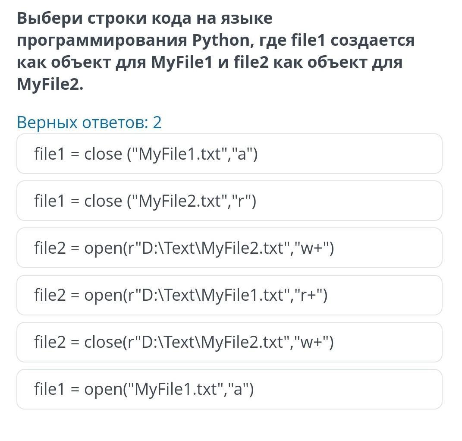462x441 pixels.
Task: Tick the last answer card in the list
Action: [229, 389]
